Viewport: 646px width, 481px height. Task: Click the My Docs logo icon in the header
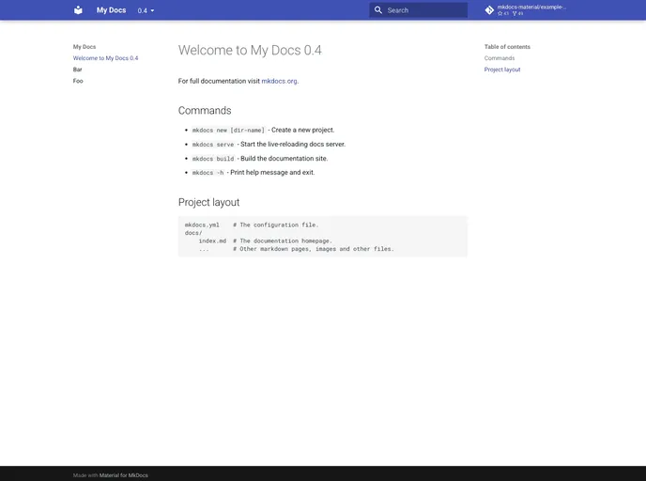click(78, 10)
